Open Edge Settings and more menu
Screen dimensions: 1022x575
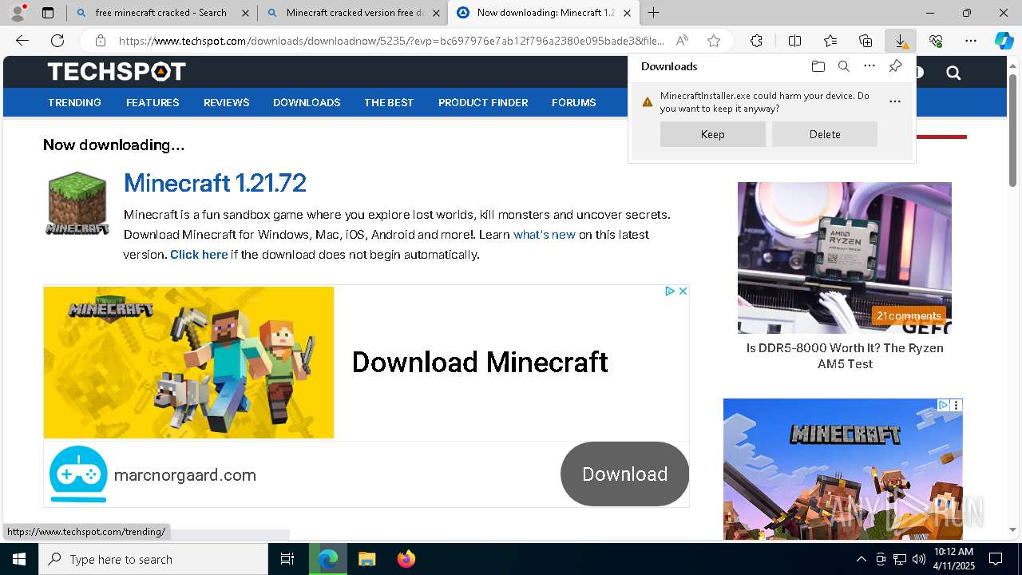click(971, 41)
